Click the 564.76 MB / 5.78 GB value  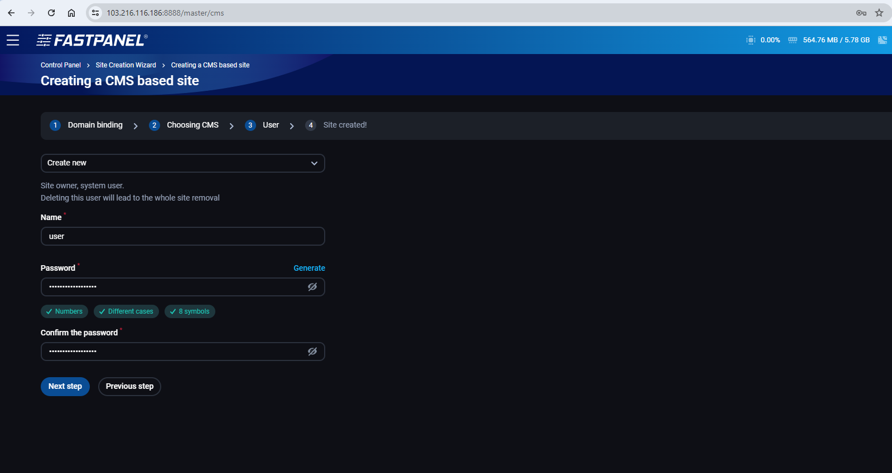[836, 40]
